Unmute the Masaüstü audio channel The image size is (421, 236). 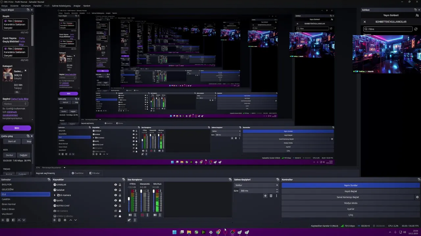coord(142,215)
